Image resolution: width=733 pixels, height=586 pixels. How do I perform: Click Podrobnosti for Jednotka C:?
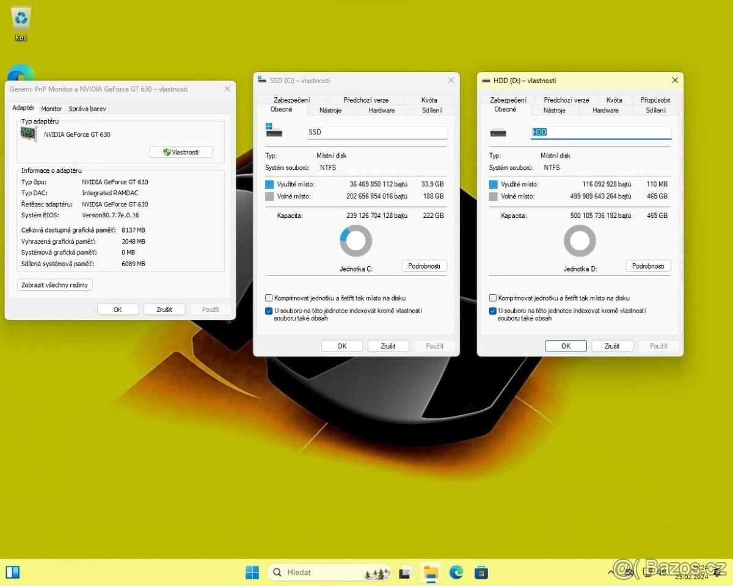pos(424,266)
